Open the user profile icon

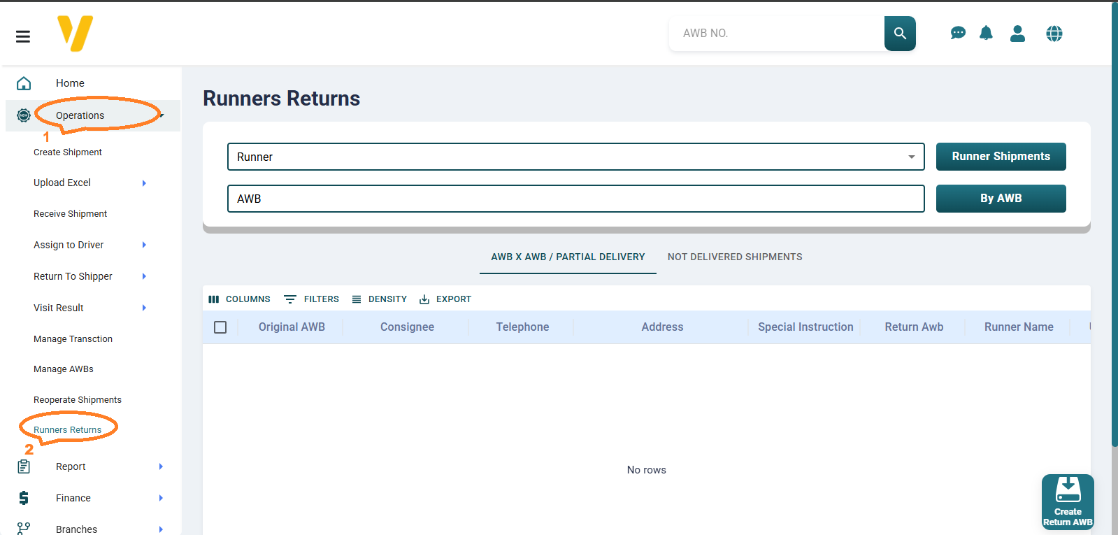pyautogui.click(x=1017, y=33)
